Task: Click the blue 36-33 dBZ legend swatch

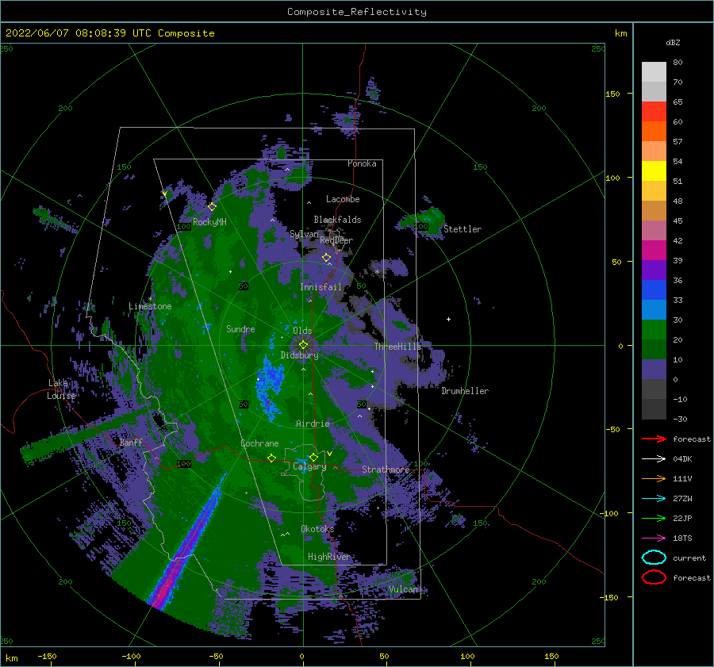Action: click(654, 289)
